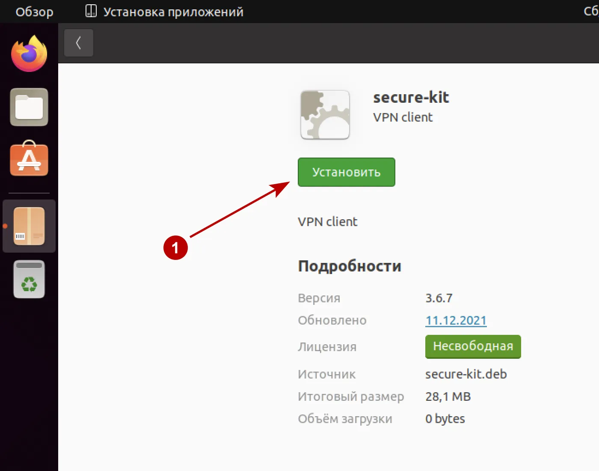Click the version number 3.6.7
This screenshot has width=599, height=471.
pos(439,298)
